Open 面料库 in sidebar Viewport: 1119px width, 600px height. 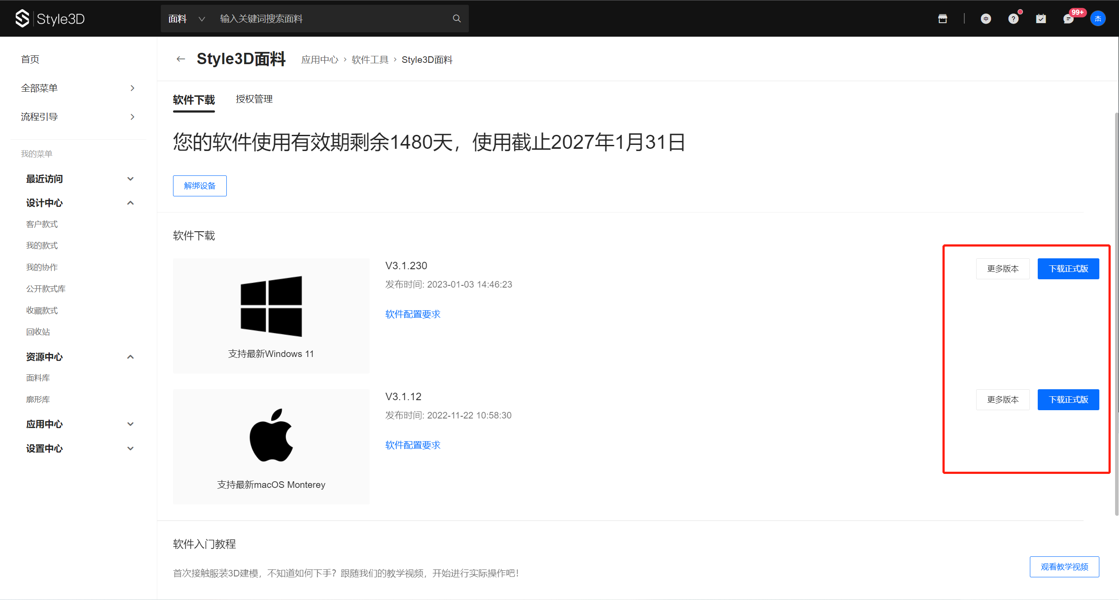tap(38, 378)
